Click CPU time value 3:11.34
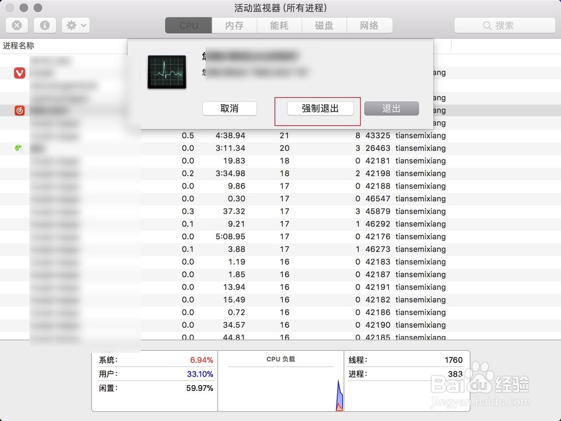561x421 pixels. 230,148
